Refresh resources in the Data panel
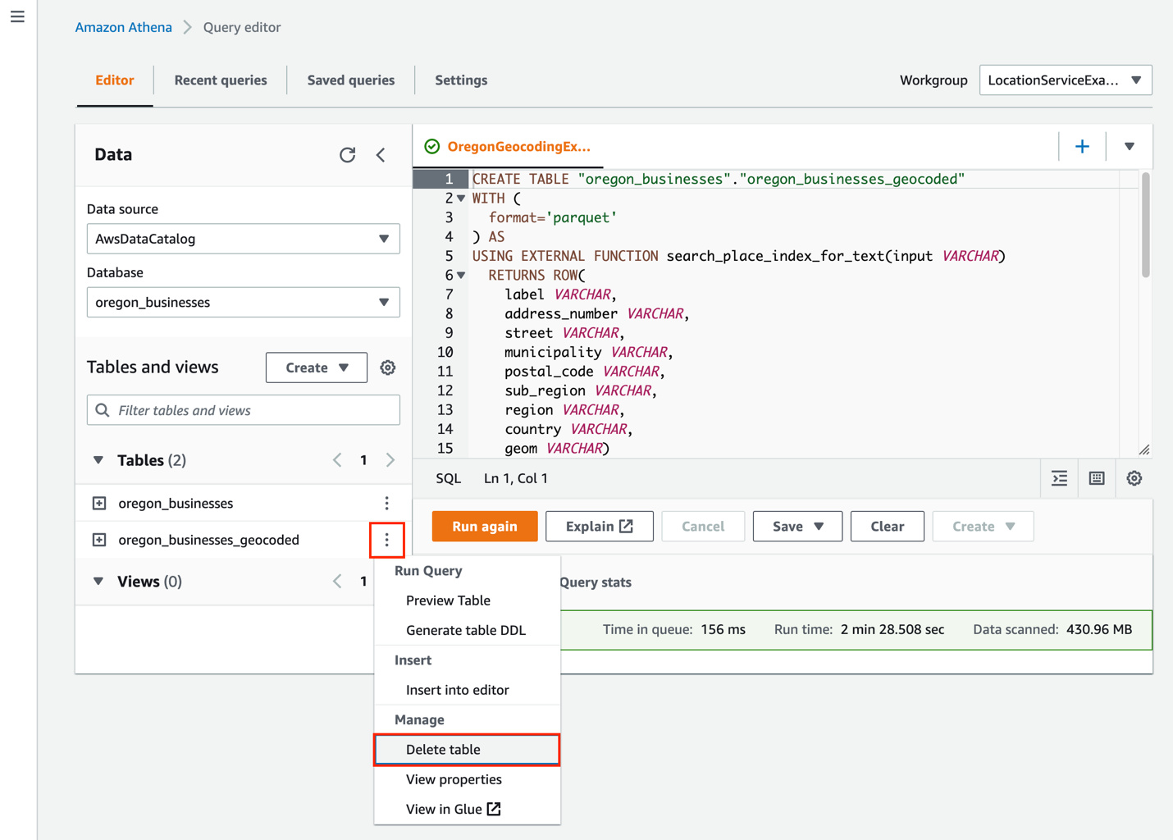Image resolution: width=1173 pixels, height=840 pixels. coord(348,154)
